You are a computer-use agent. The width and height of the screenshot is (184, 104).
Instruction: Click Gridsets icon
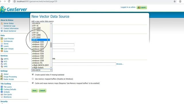2,92
